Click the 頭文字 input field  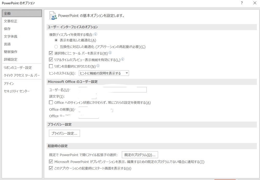87,96
